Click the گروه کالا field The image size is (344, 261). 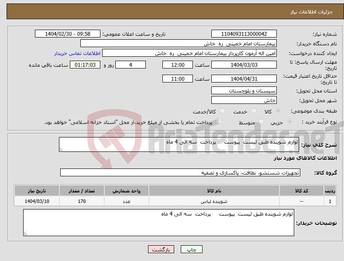coord(180,172)
